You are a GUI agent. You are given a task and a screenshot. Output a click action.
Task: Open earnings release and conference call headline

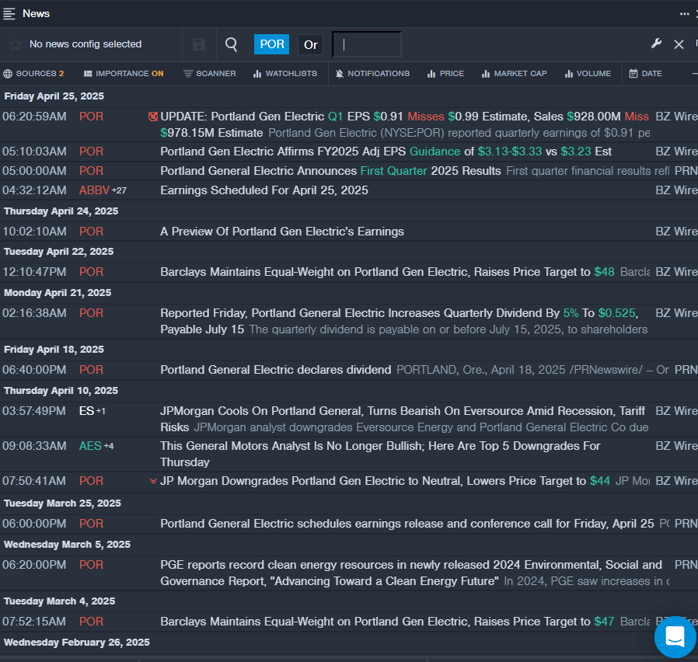tap(407, 524)
